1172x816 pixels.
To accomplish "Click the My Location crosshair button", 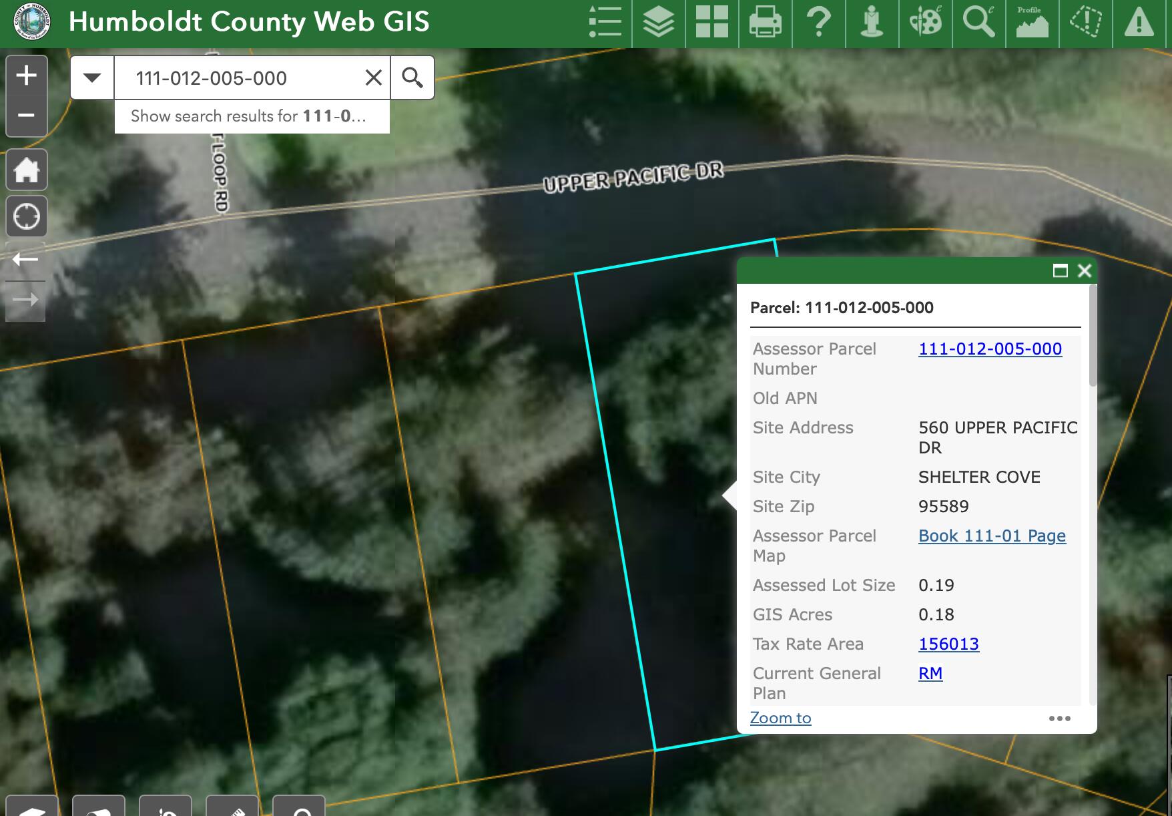I will (x=27, y=216).
